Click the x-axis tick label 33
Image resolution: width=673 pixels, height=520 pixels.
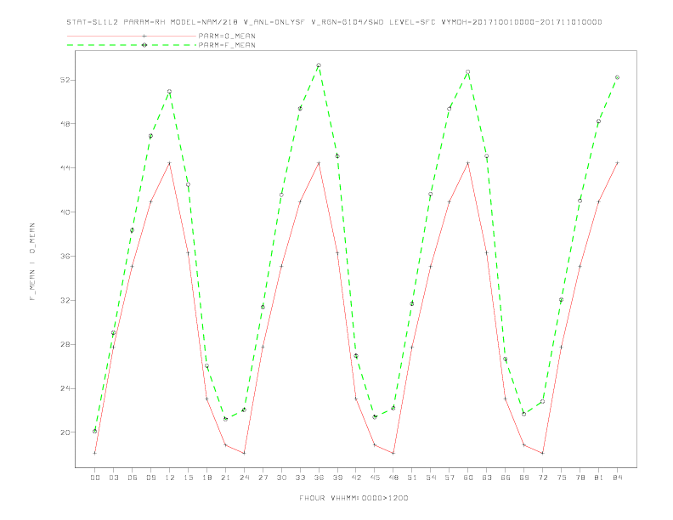tap(300, 478)
